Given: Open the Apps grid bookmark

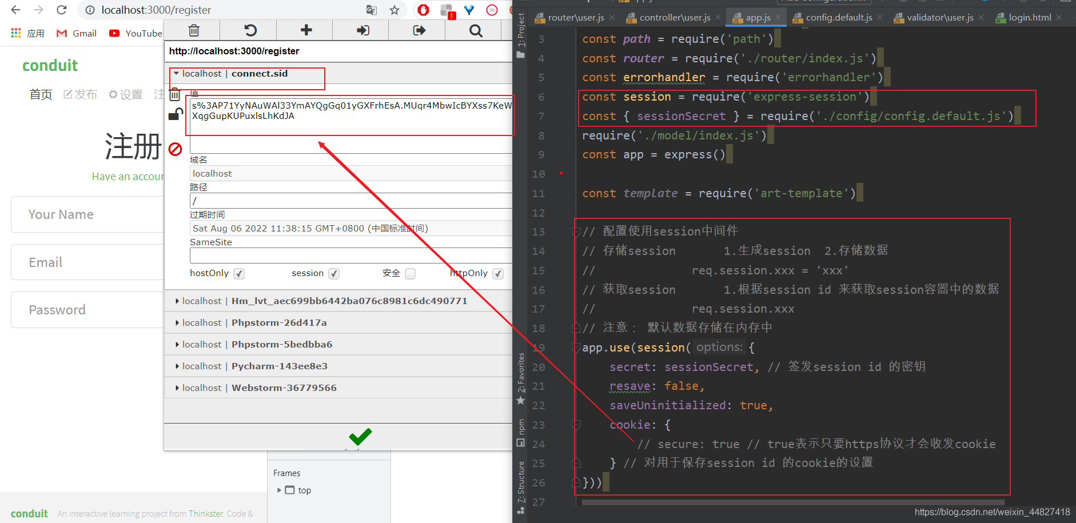Looking at the screenshot, I should tap(27, 33).
